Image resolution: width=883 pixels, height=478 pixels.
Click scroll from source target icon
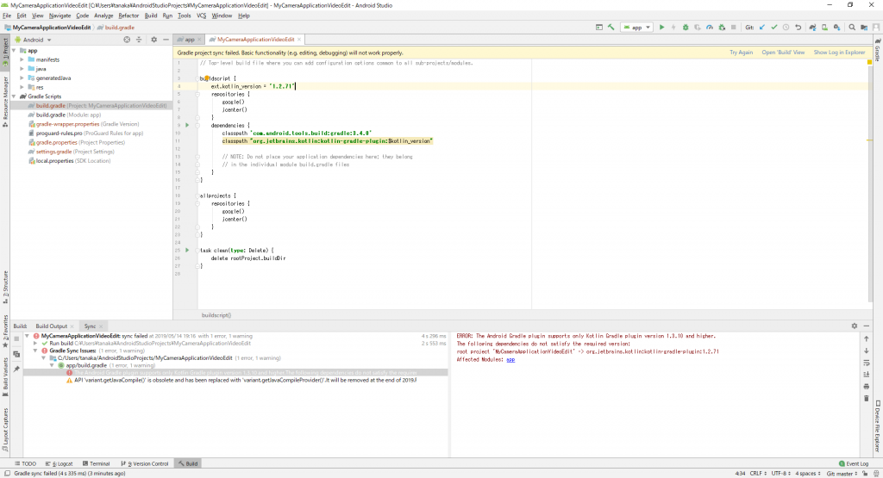(x=127, y=40)
